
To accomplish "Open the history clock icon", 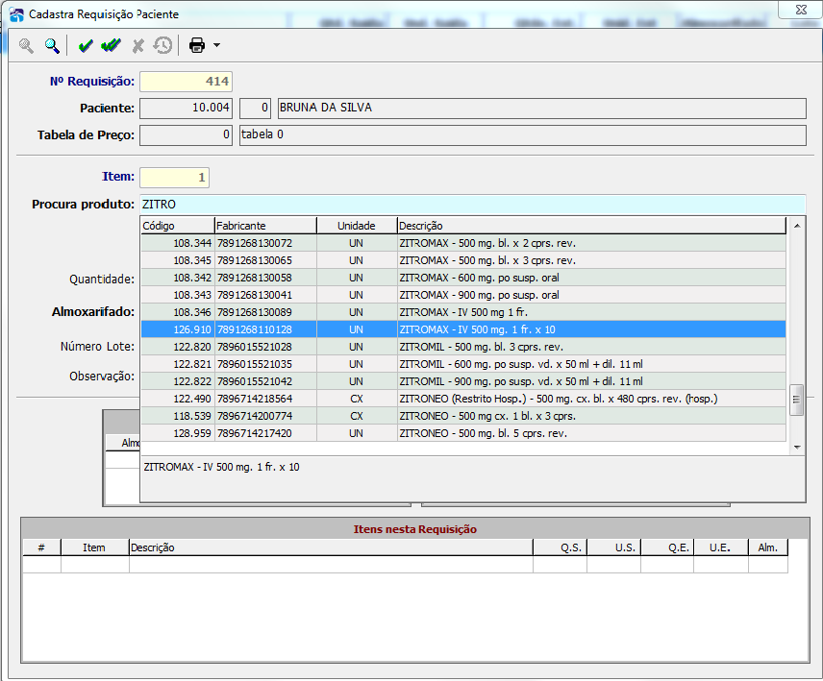I will point(163,45).
